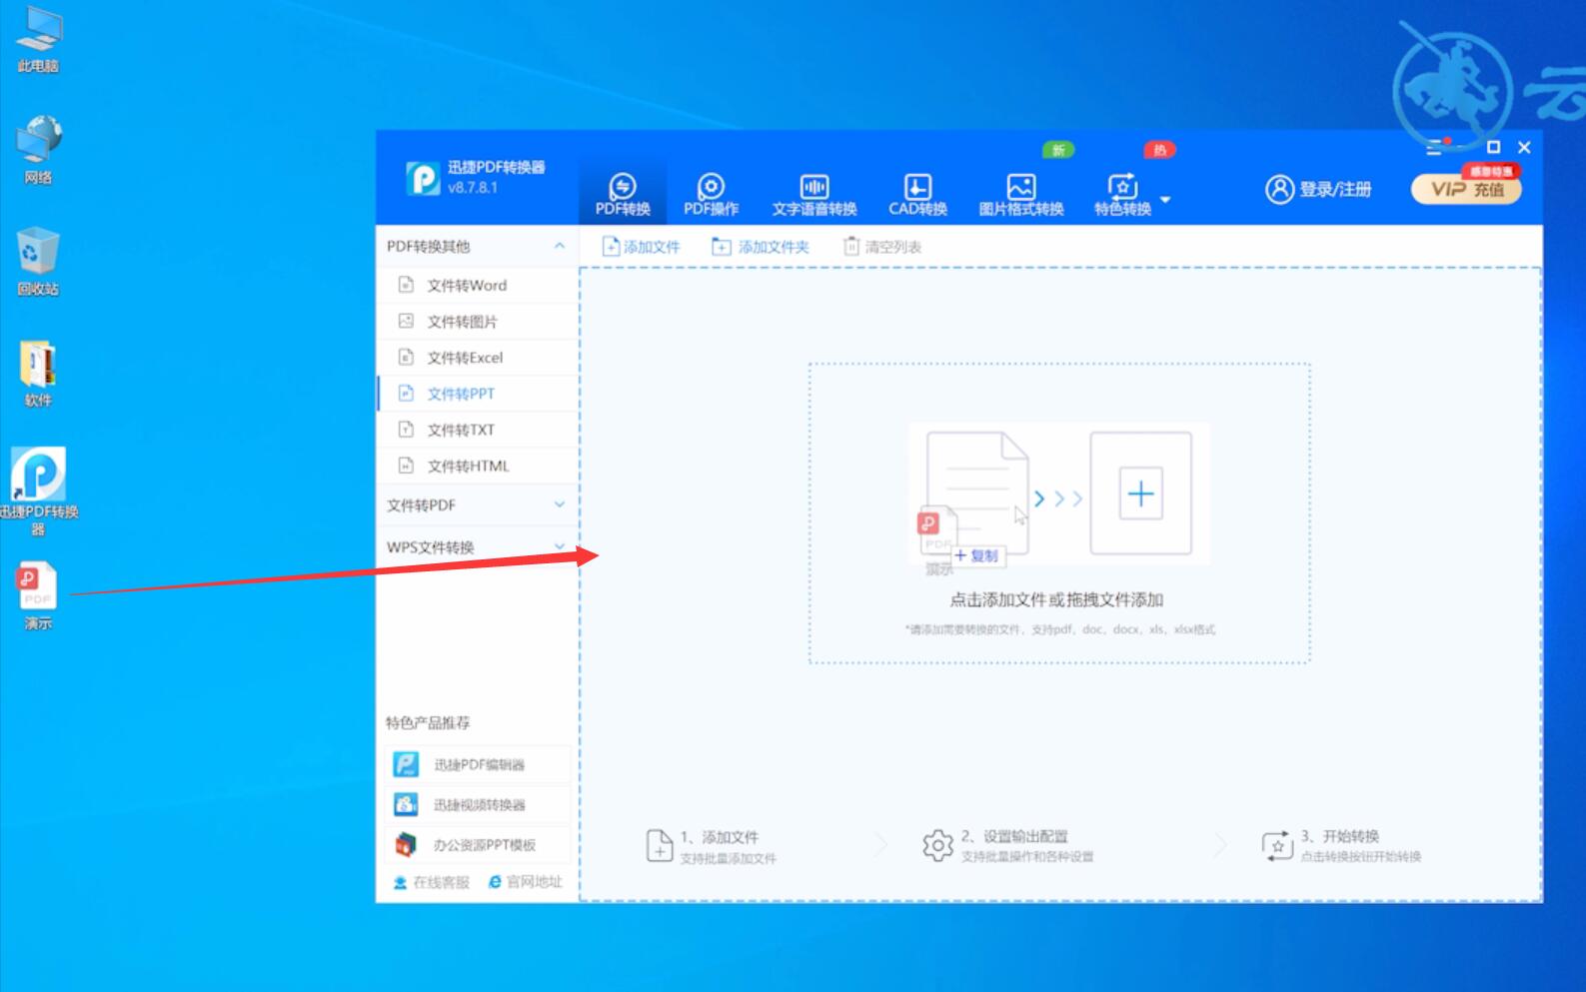Collapse the PDF转换其他 section
The height and width of the screenshot is (992, 1586).
pyautogui.click(x=559, y=246)
